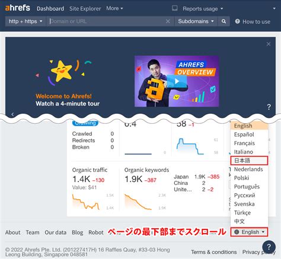Click the question mark in the banner
This screenshot has height=259, width=281.
pyautogui.click(x=269, y=107)
